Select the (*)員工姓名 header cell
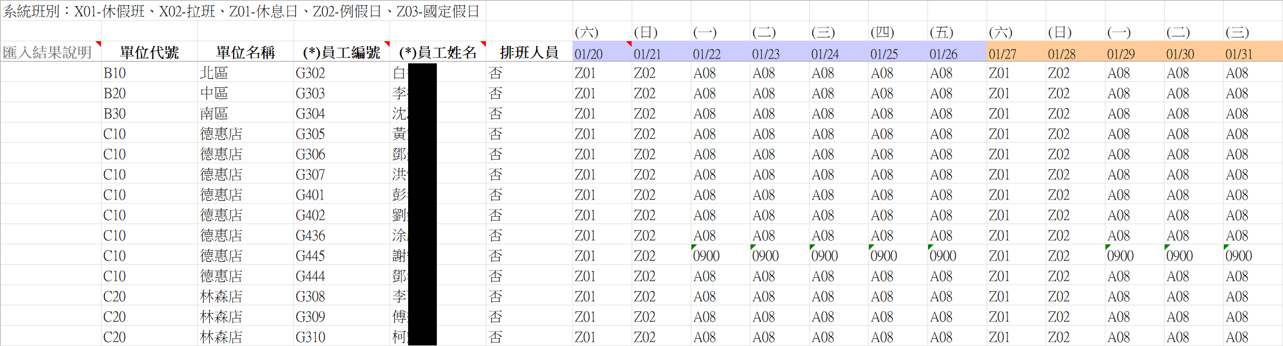The image size is (1283, 346). tap(437, 53)
